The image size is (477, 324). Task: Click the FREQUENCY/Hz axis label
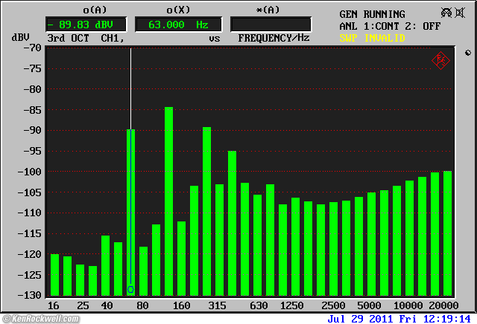click(x=274, y=37)
